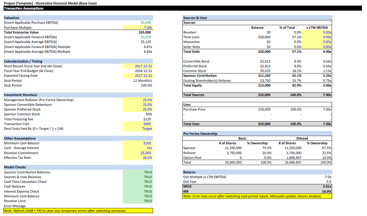Click the Sponsor diluted ownership 67.5% cell
Image resolution: width=367 pixels, height=216 pixels.
click(327, 148)
